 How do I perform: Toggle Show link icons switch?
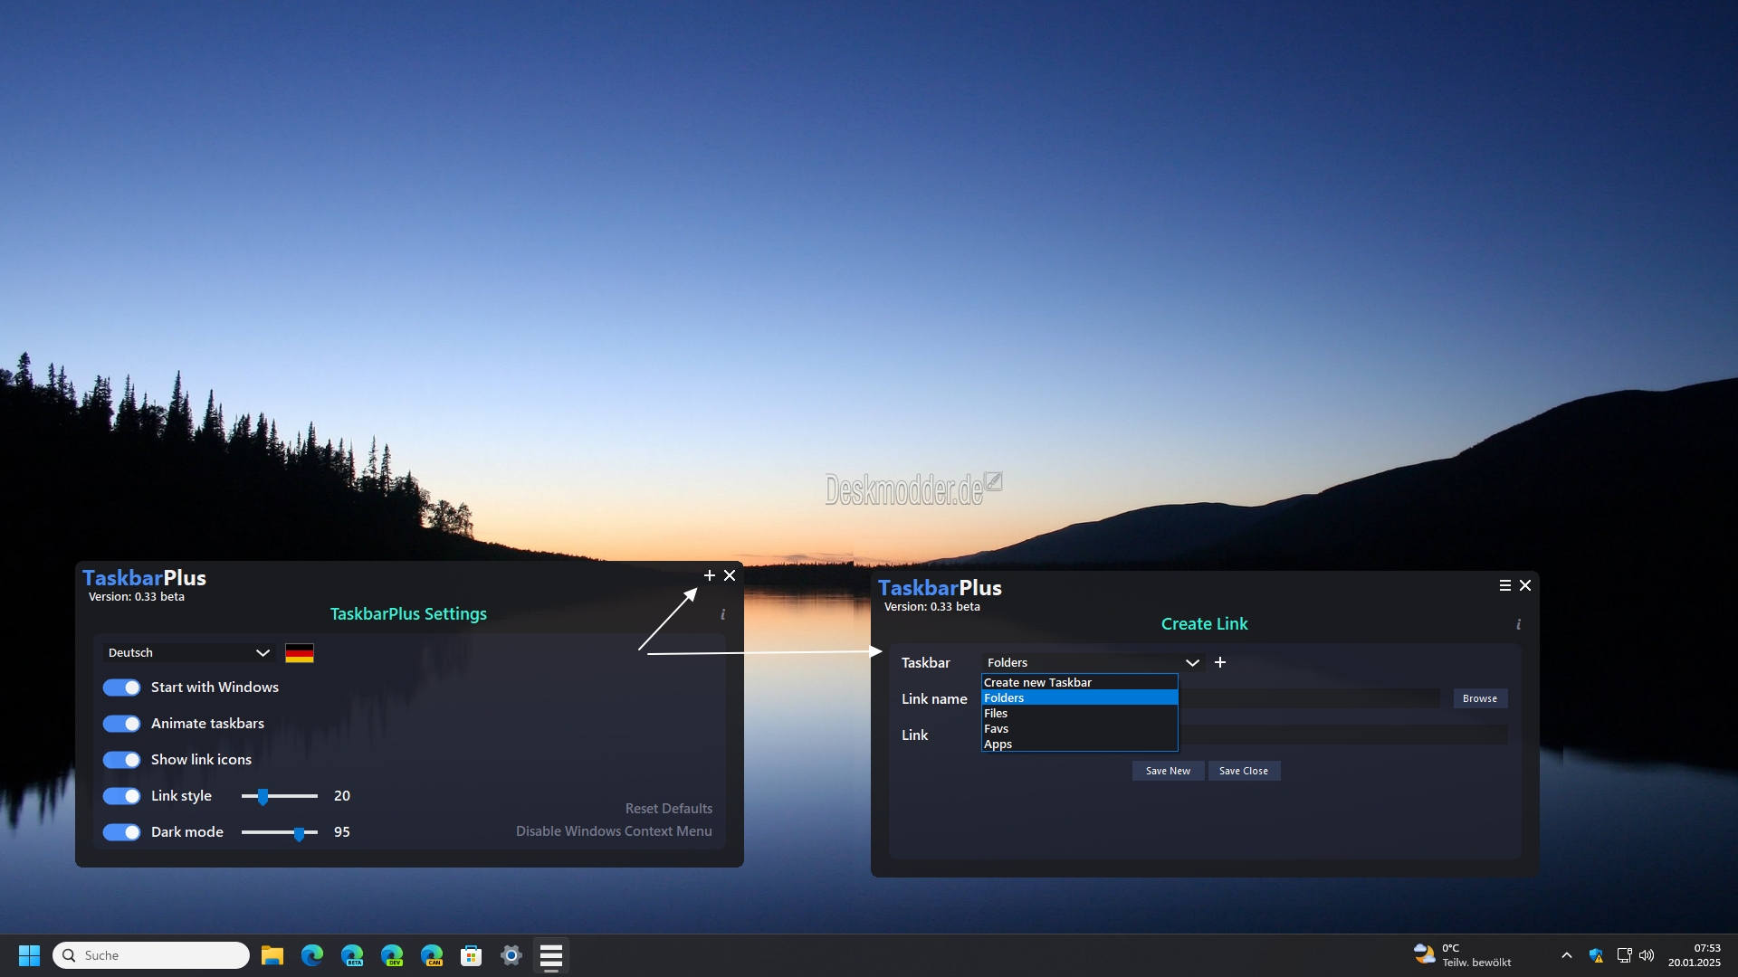click(x=121, y=760)
